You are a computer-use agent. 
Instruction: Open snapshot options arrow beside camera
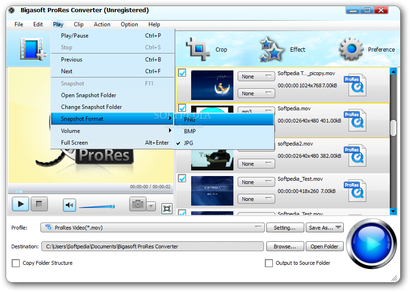click(x=151, y=206)
